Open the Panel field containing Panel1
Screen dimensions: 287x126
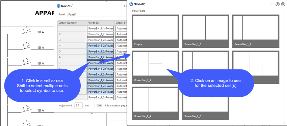pos(97,14)
